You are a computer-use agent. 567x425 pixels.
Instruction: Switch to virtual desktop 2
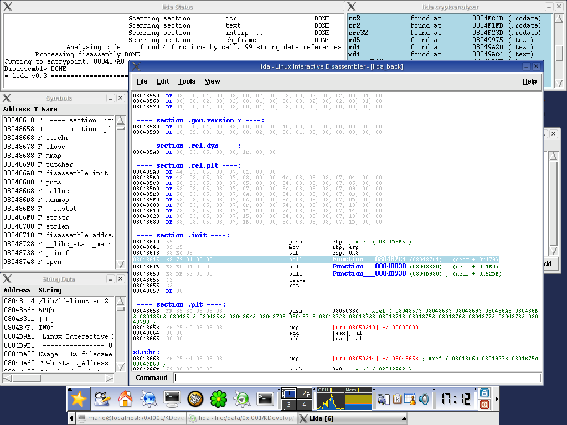(305, 393)
